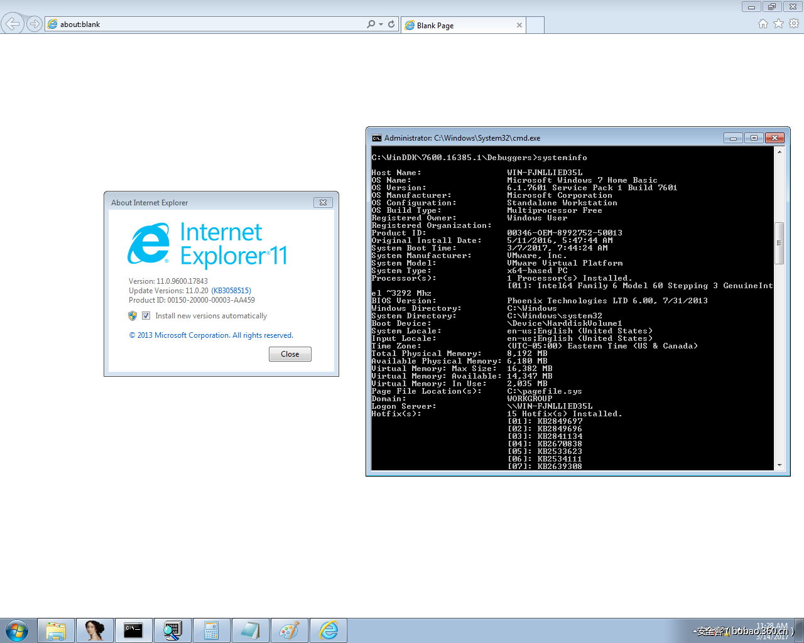Screen dimensions: 804x643
Task: Expand the address bar search dropdown arrow
Action: pos(381,24)
